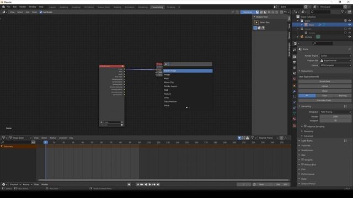This screenshot has height=198, width=353.
Task: Open the Integrator dropdown showing Path Tracing
Action: pyautogui.click(x=335, y=112)
